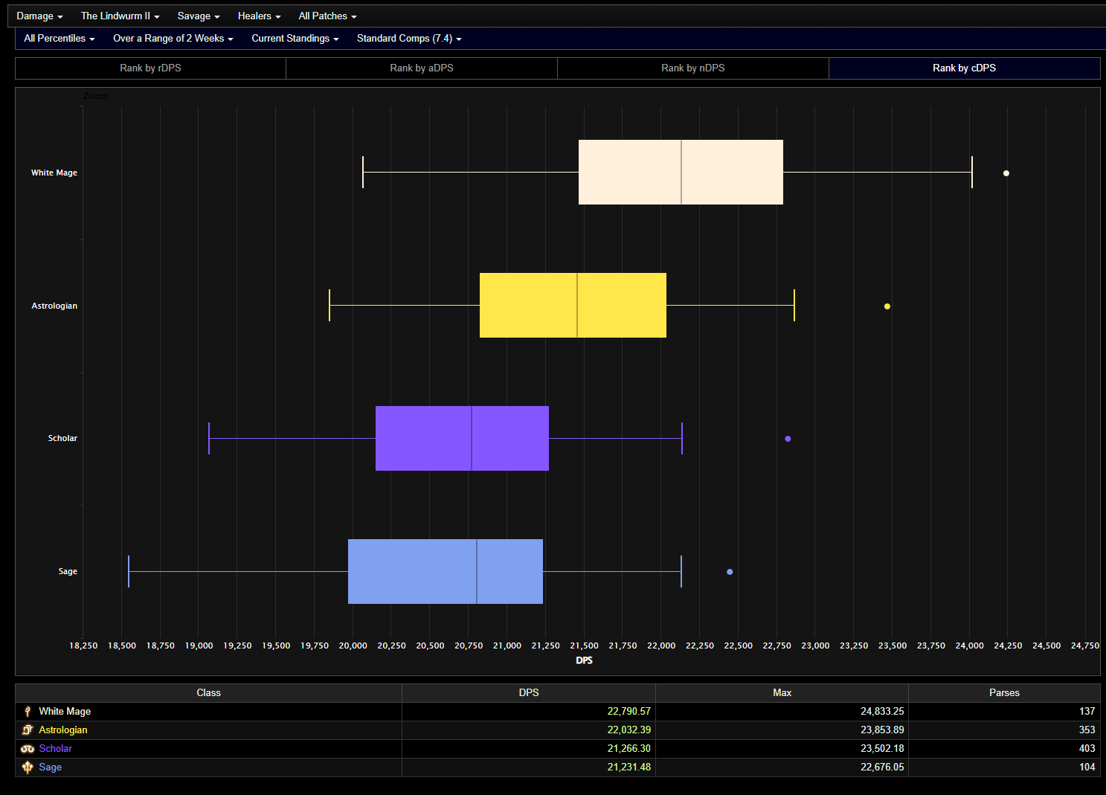Screen dimensions: 1106x795
Task: Click the purple Scholar box in the chart
Action: 463,439
